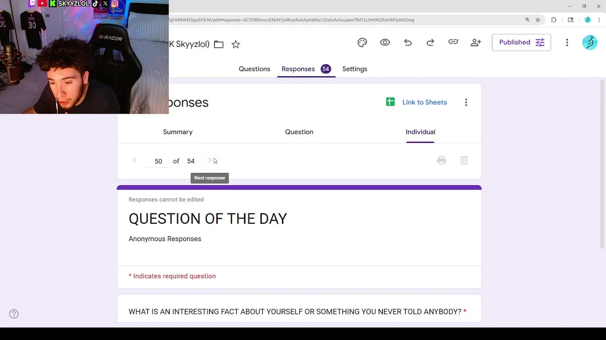Switch to Question view
The width and height of the screenshot is (606, 340).
point(299,132)
